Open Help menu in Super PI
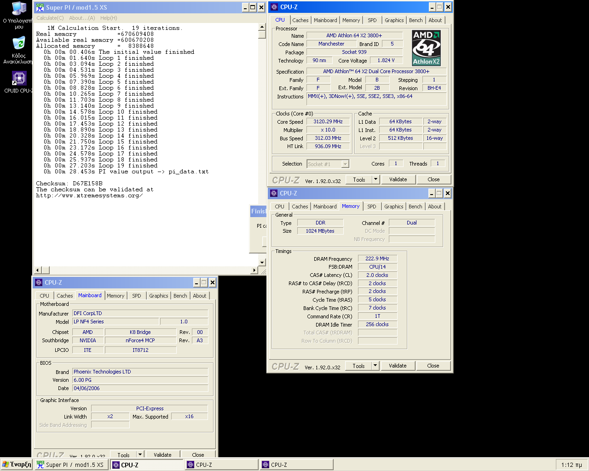Screen dimensions: 589x471 tap(109, 18)
